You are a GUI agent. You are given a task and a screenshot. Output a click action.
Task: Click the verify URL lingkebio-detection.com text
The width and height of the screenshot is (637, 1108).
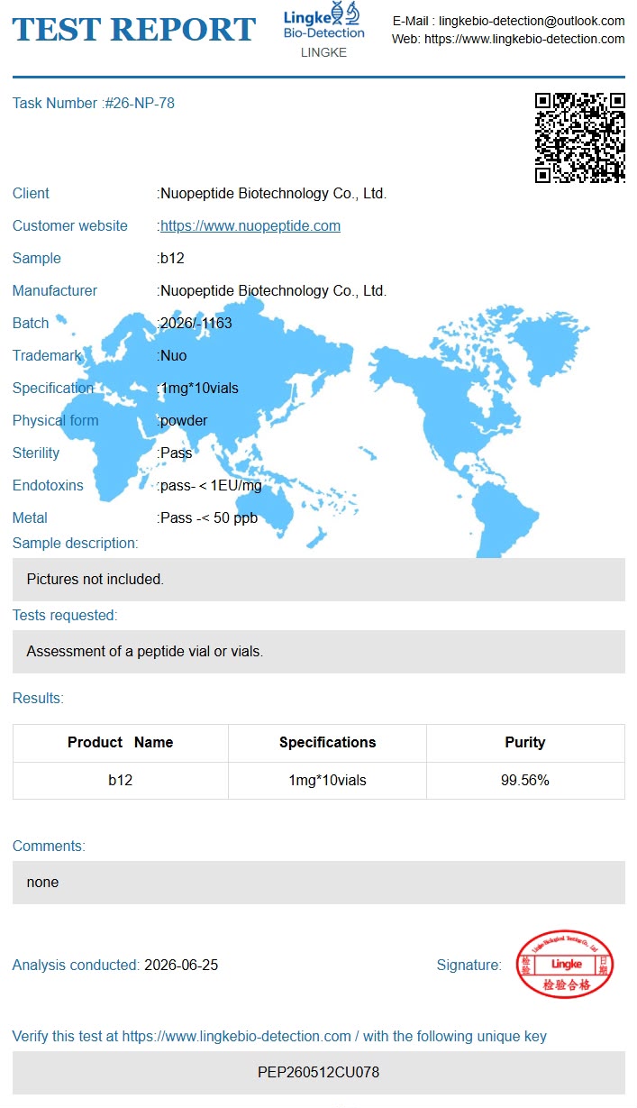click(x=237, y=1037)
